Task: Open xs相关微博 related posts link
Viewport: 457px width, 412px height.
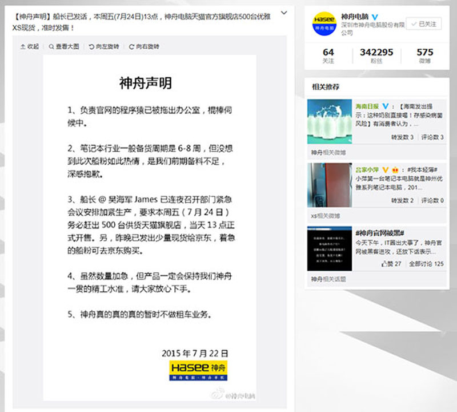Action: (325, 216)
